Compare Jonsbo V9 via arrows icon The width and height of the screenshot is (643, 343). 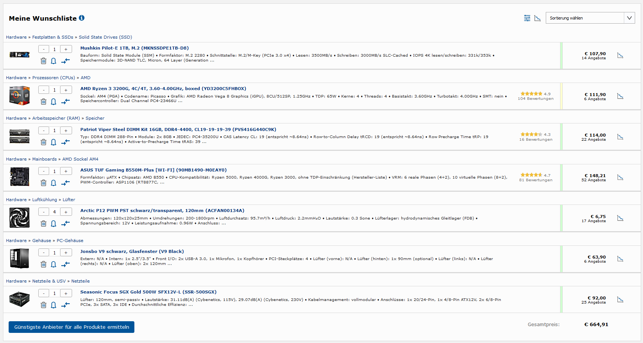tap(66, 264)
